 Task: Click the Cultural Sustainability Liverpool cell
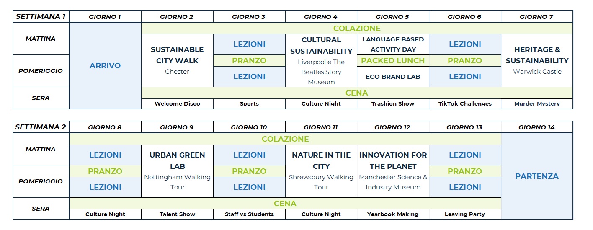pos(321,60)
